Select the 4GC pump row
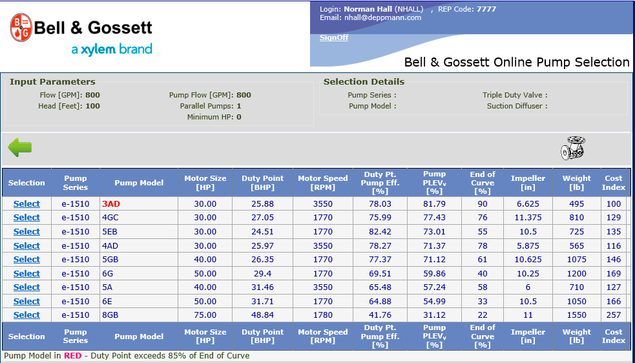This screenshot has width=635, height=363. 26,218
